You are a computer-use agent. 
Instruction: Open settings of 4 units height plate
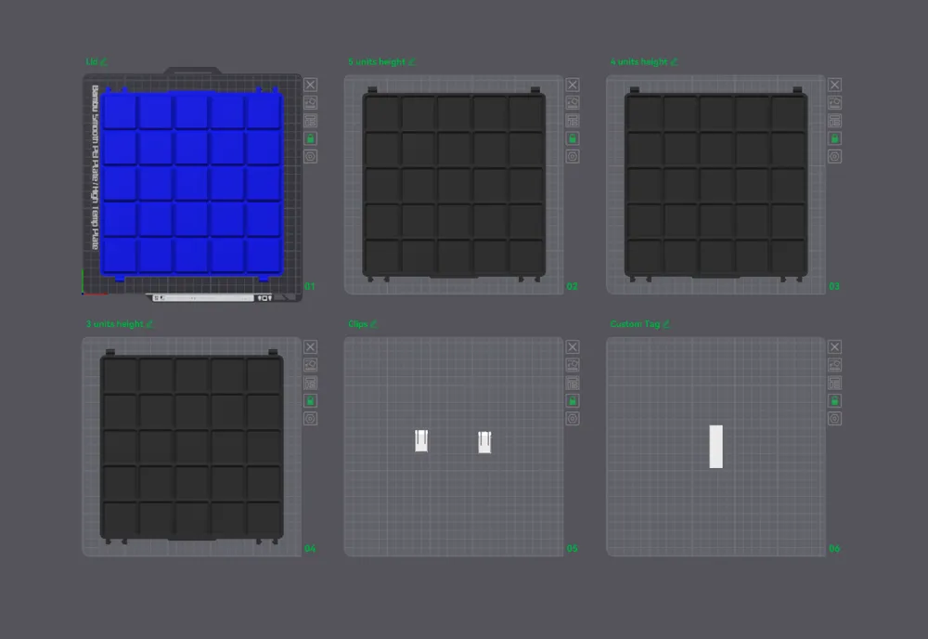834,156
